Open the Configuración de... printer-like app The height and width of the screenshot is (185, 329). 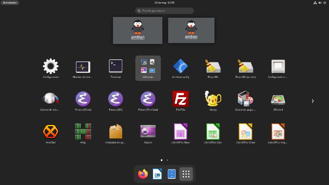(278, 68)
